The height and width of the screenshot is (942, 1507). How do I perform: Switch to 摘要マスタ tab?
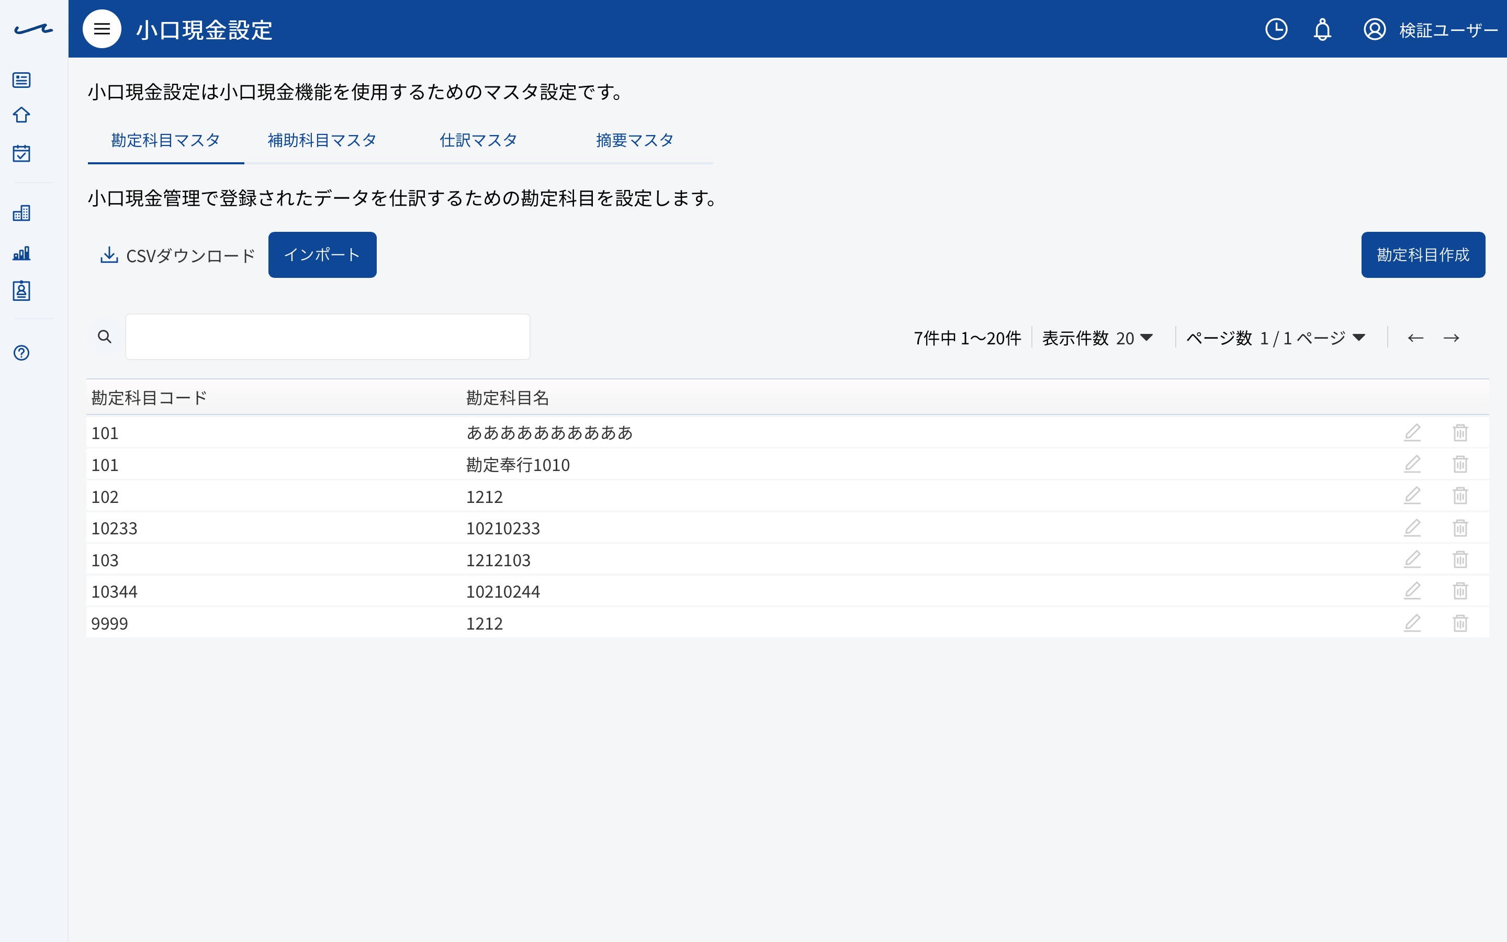635,140
